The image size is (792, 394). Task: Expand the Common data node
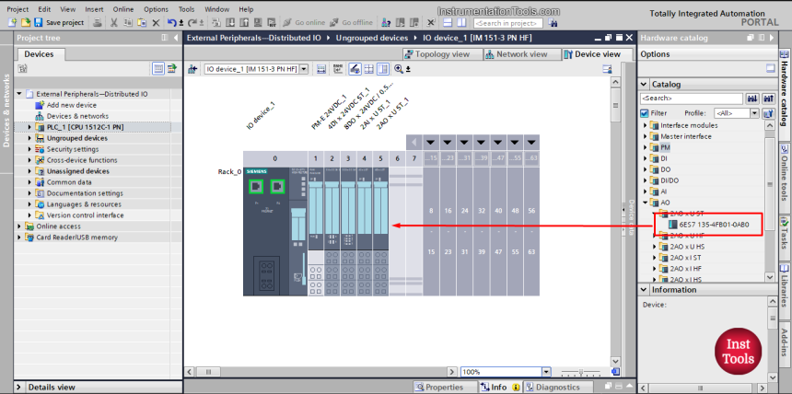point(29,182)
